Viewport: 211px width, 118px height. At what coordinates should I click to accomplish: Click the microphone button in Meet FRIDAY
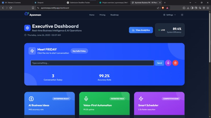click(x=168, y=63)
